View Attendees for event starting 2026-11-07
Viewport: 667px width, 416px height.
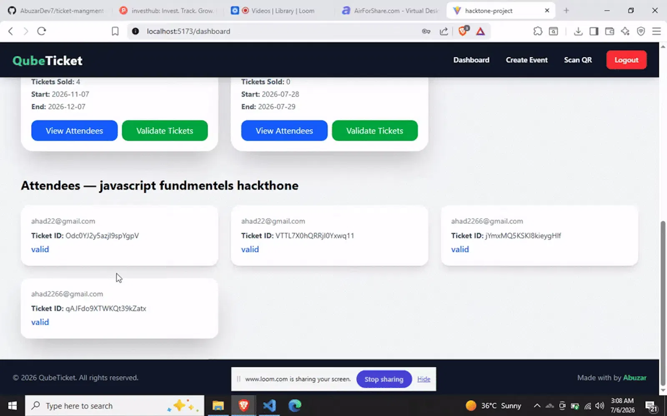tap(74, 131)
